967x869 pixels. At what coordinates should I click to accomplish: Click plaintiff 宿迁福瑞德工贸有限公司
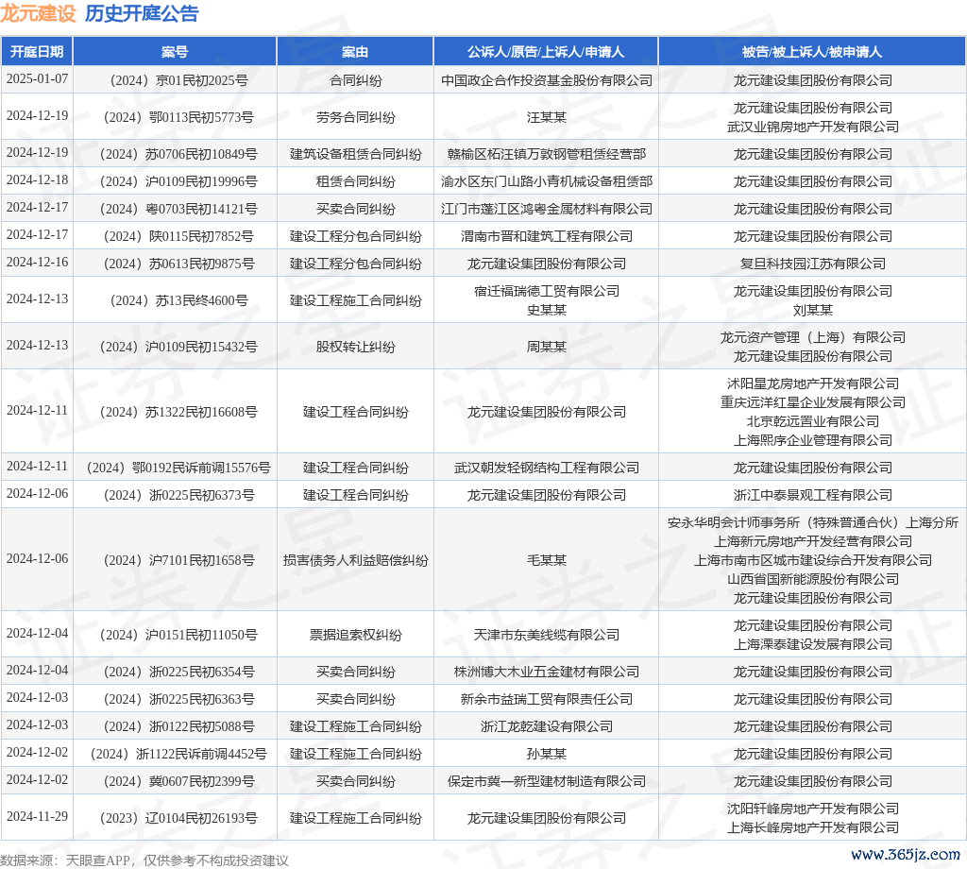click(x=547, y=291)
